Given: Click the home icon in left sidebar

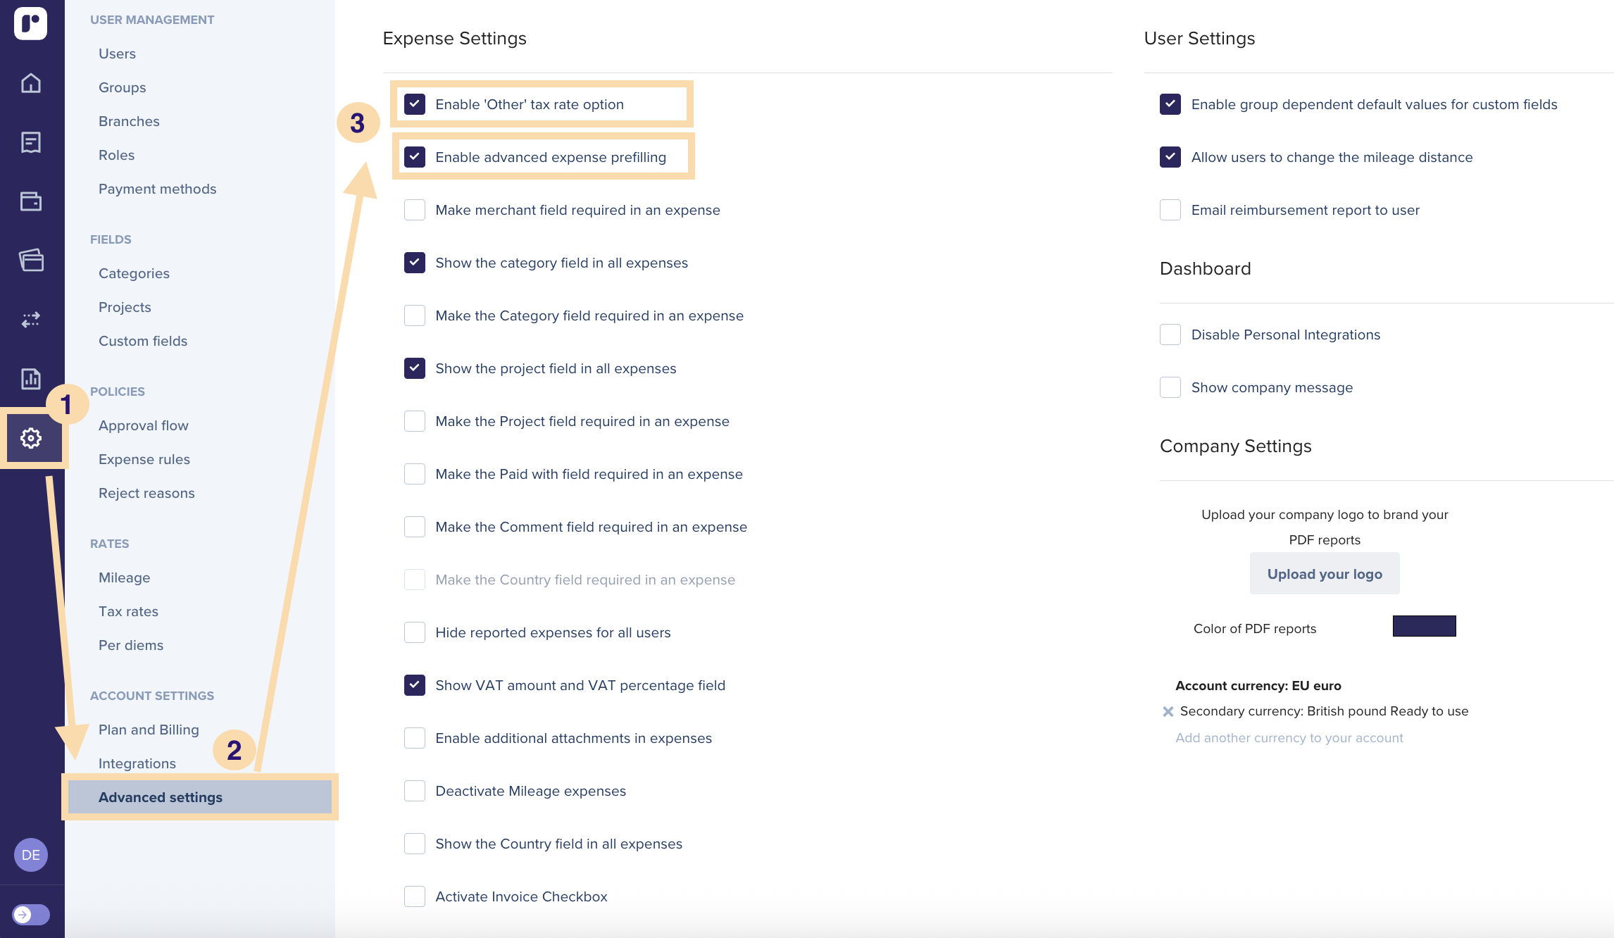Looking at the screenshot, I should [x=31, y=83].
